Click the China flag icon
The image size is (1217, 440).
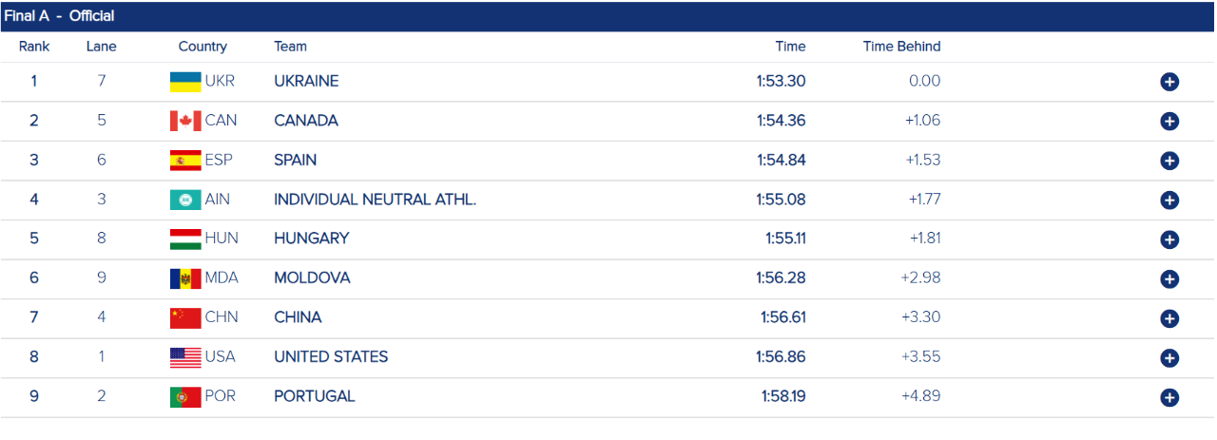pos(185,317)
